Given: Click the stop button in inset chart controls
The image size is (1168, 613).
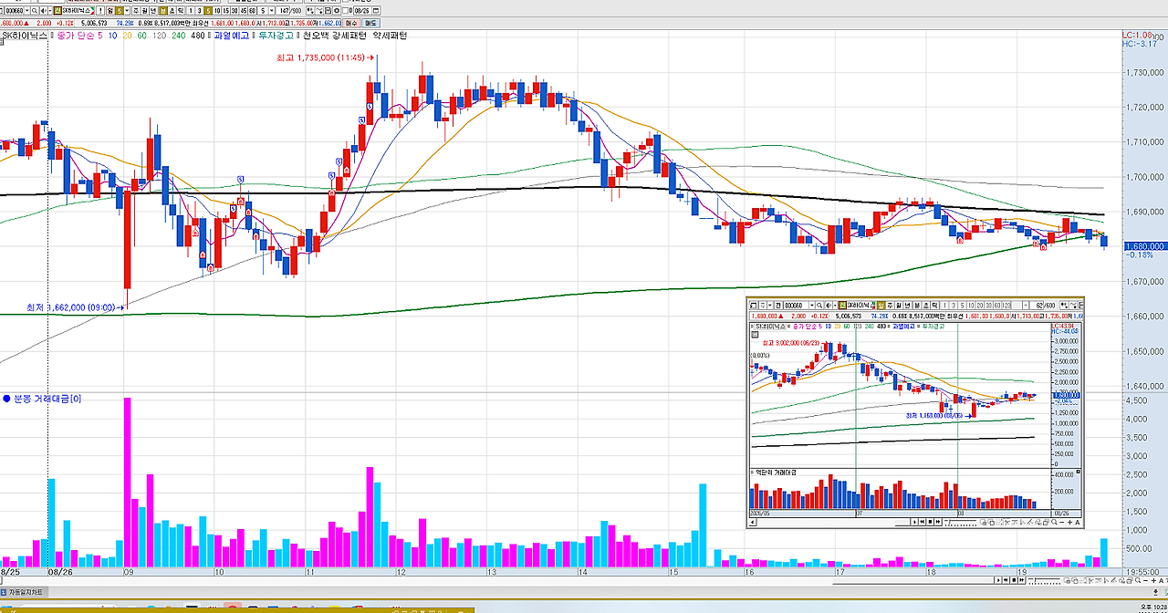Looking at the screenshot, I should pos(930,523).
